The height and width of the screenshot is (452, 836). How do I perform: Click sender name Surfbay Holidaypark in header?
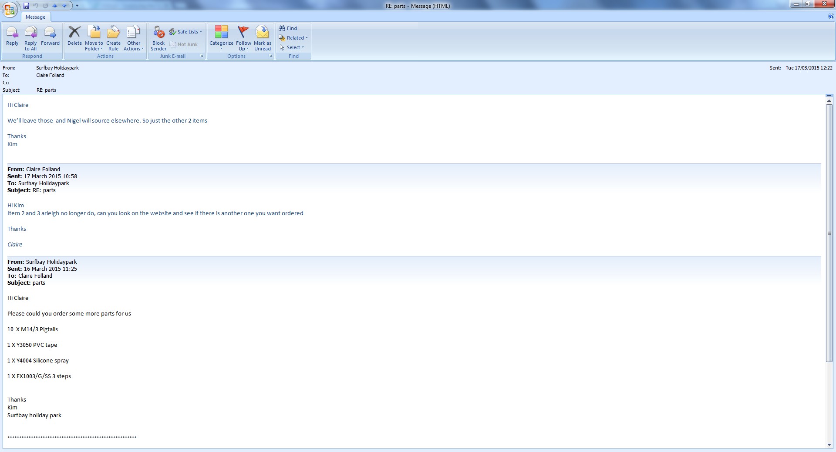coord(57,68)
